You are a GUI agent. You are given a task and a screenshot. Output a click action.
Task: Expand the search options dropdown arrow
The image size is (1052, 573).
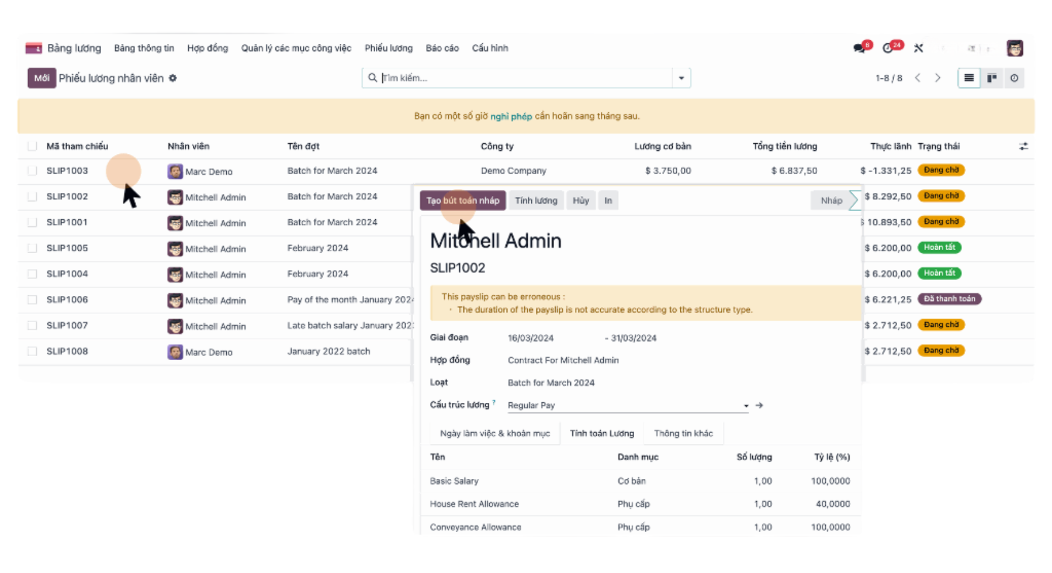[x=681, y=78]
